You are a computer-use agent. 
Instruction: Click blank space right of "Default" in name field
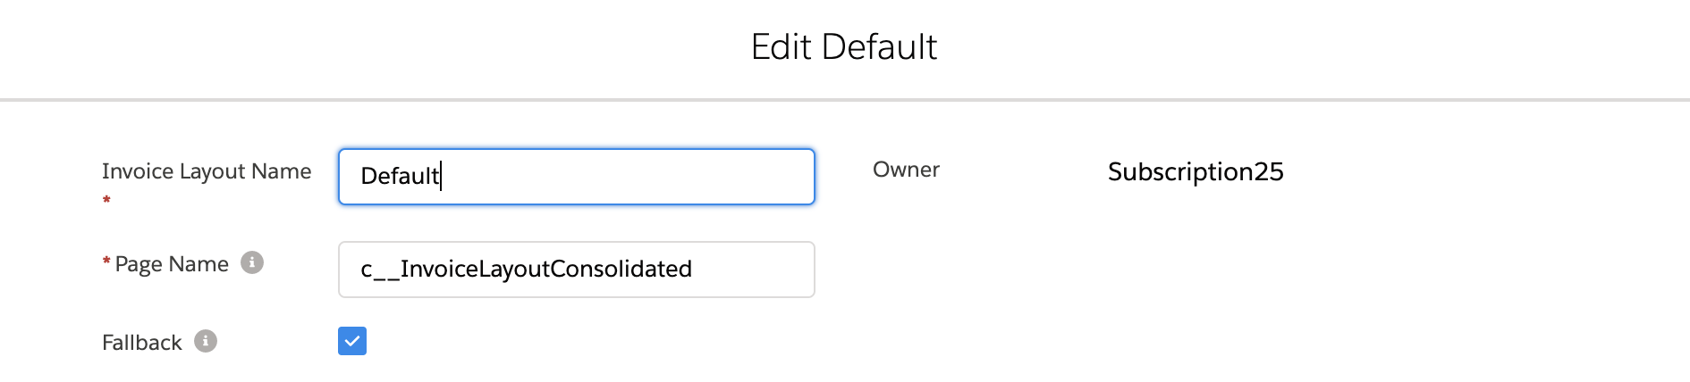click(626, 177)
